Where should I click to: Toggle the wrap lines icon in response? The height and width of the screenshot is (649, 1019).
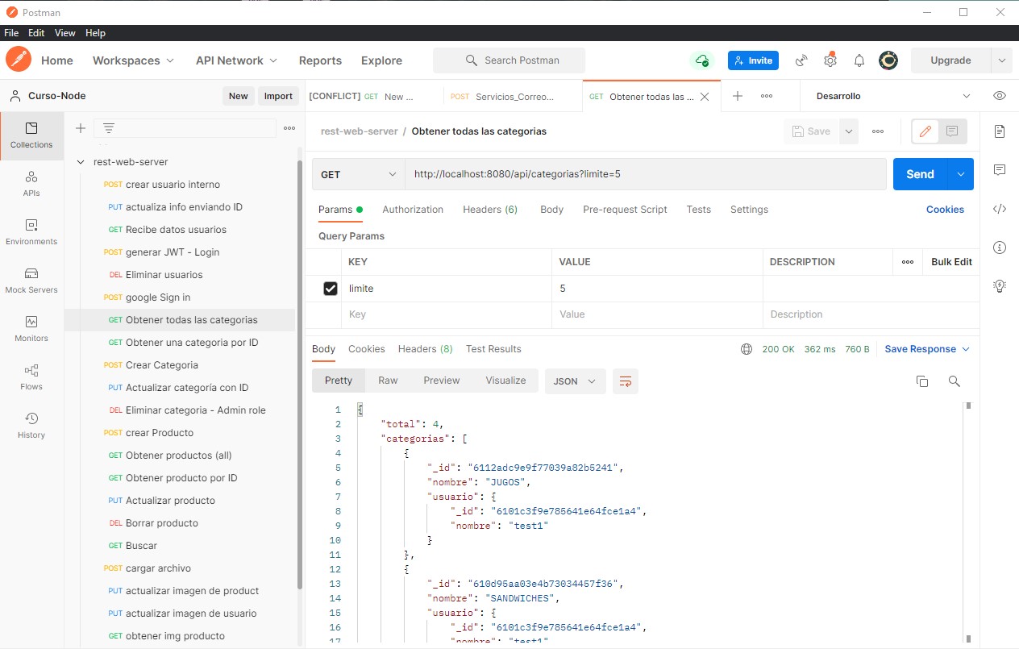pos(625,381)
